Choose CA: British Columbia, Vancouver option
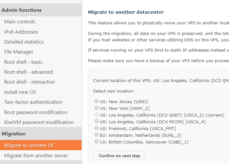 [97, 142]
